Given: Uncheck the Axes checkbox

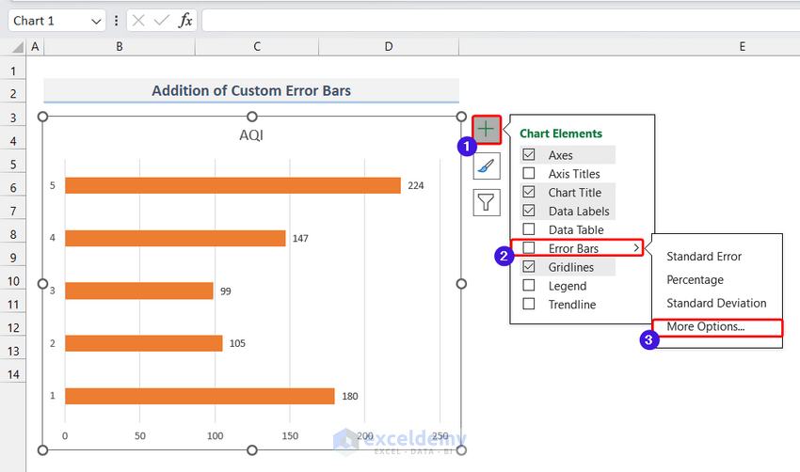Looking at the screenshot, I should pyautogui.click(x=529, y=154).
